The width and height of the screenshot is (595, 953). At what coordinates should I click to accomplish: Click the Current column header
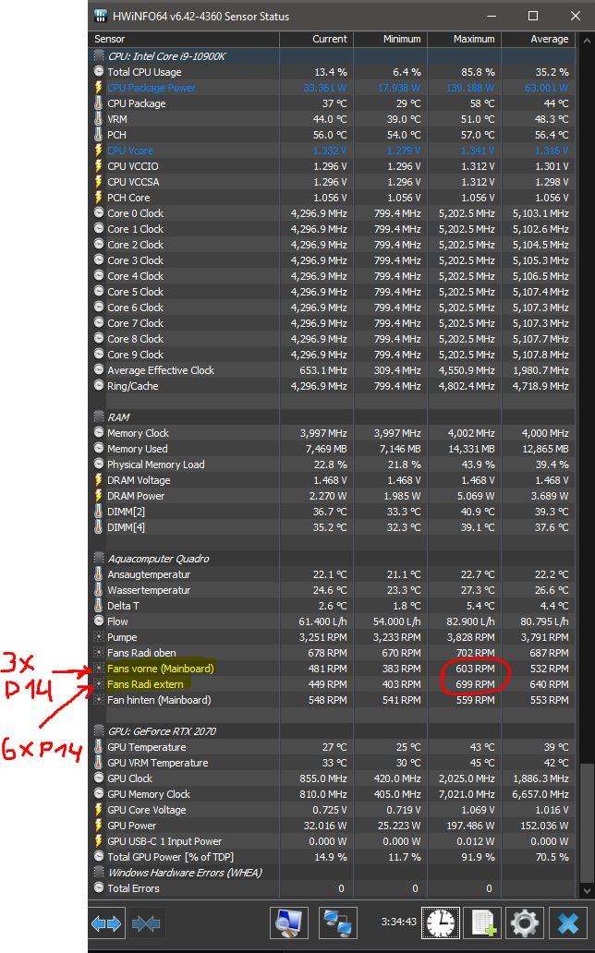click(316, 39)
